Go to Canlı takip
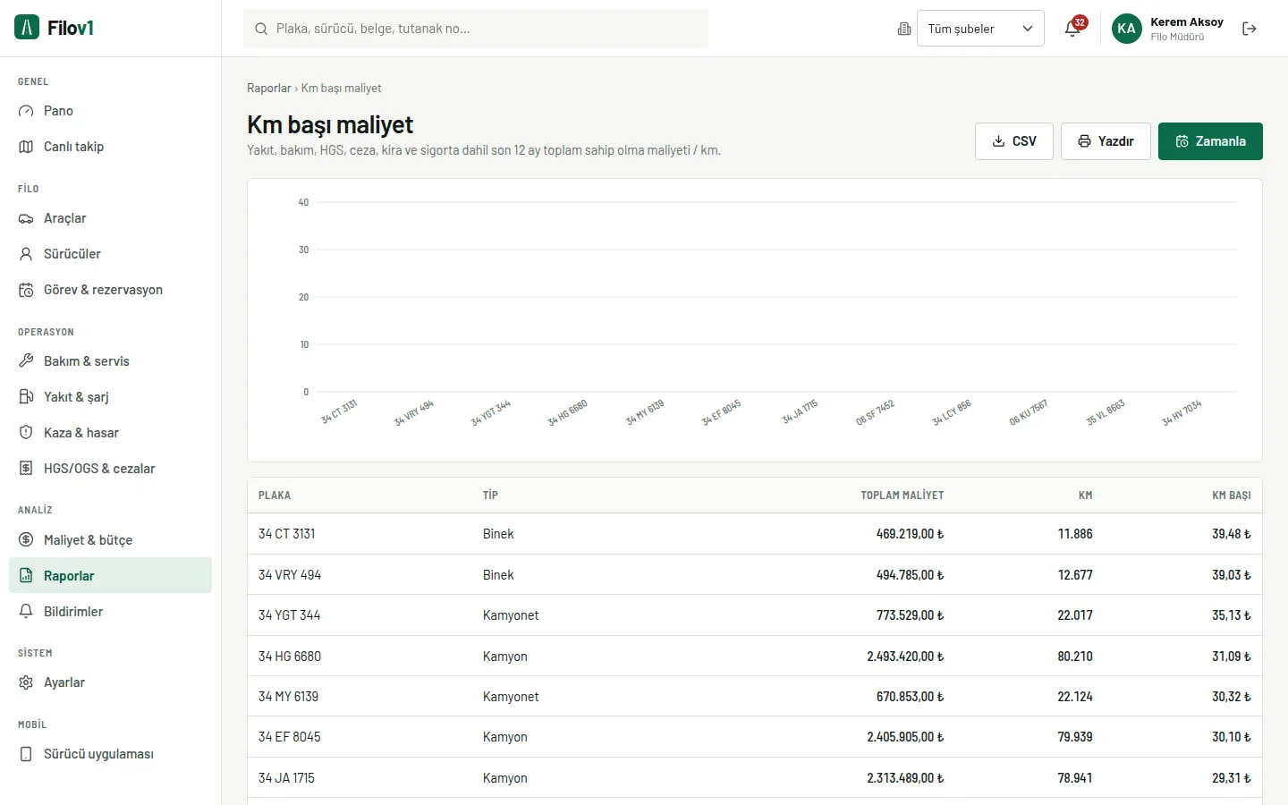Image resolution: width=1288 pixels, height=805 pixels. tap(110, 147)
